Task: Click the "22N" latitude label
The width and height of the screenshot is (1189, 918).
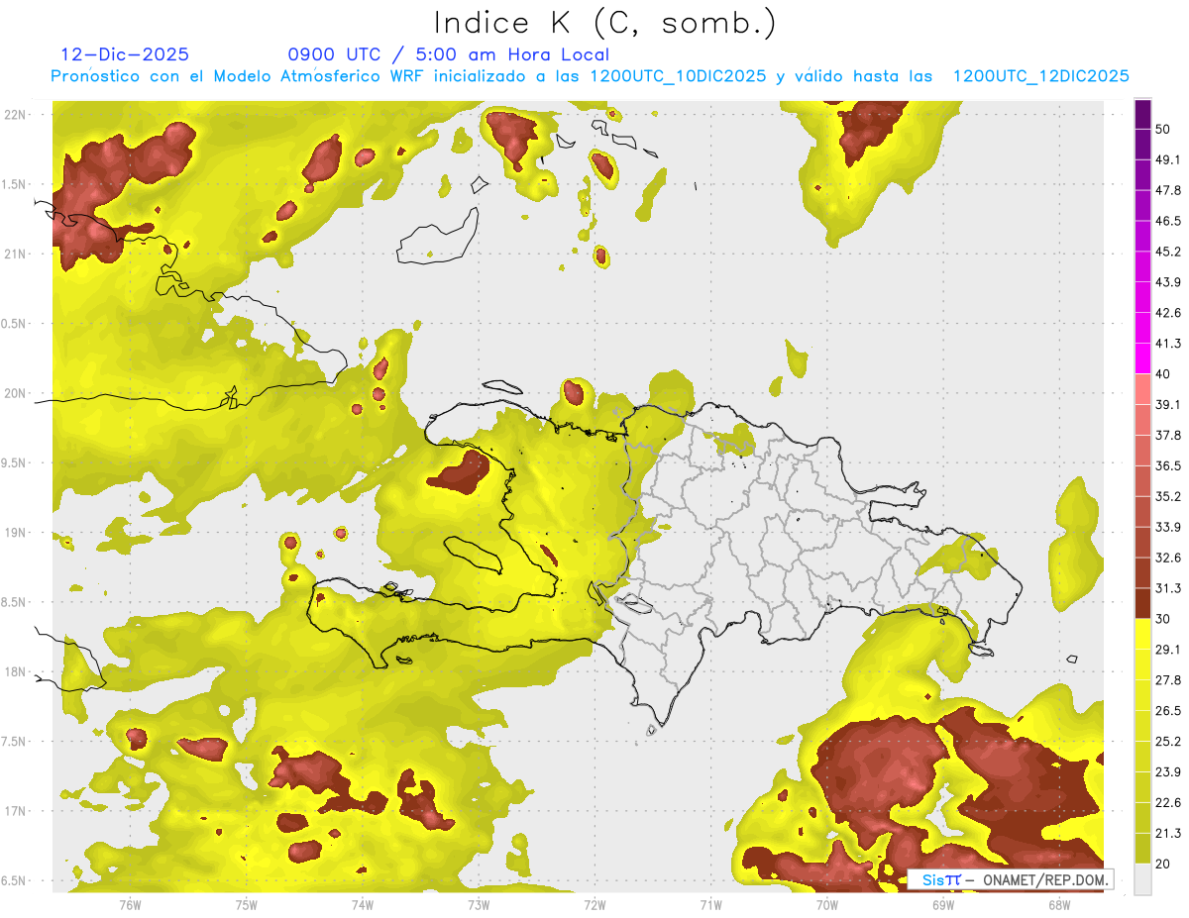Action: tap(15, 114)
